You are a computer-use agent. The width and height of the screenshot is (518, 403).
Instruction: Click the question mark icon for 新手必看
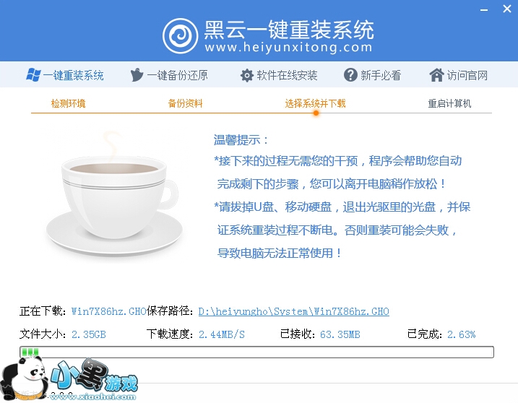(350, 75)
